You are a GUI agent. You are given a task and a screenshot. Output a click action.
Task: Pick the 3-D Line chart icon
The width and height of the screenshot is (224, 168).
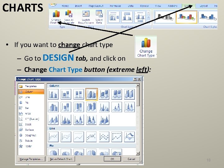pos(129,137)
